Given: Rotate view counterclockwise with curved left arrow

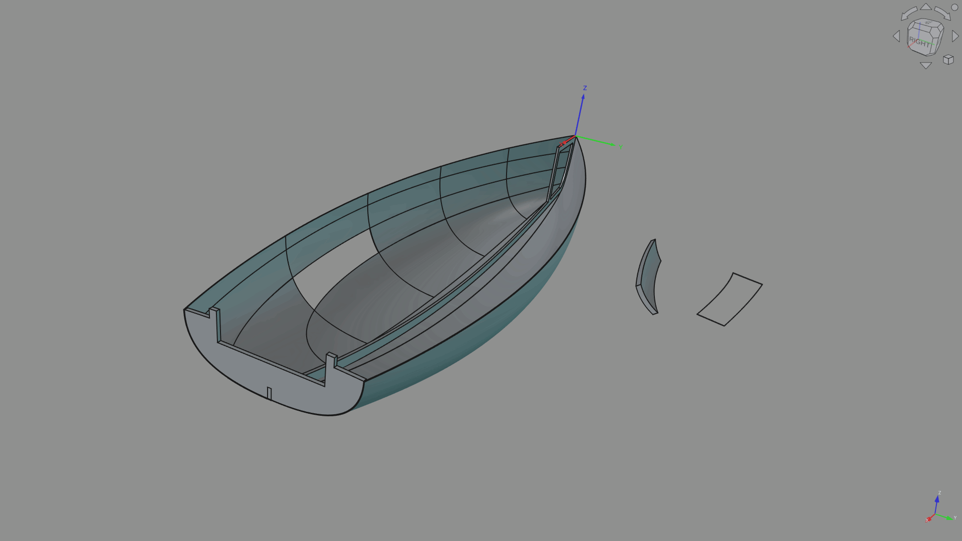Looking at the screenshot, I should (908, 13).
